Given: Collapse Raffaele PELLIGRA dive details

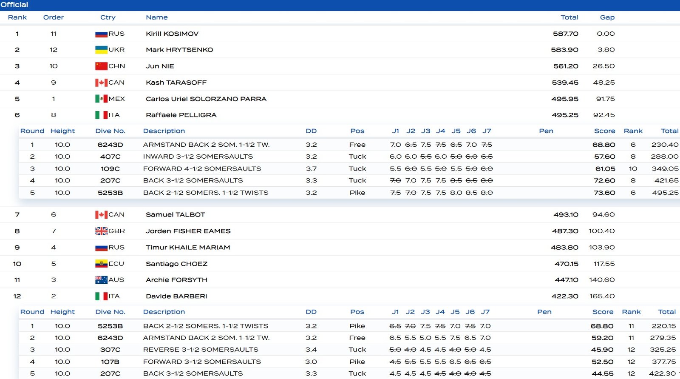Looking at the screenshot, I should click(x=340, y=115).
